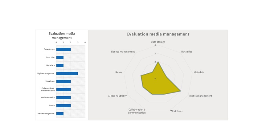Click the Workflows radar axis label
262x131 pixels.
click(176, 111)
